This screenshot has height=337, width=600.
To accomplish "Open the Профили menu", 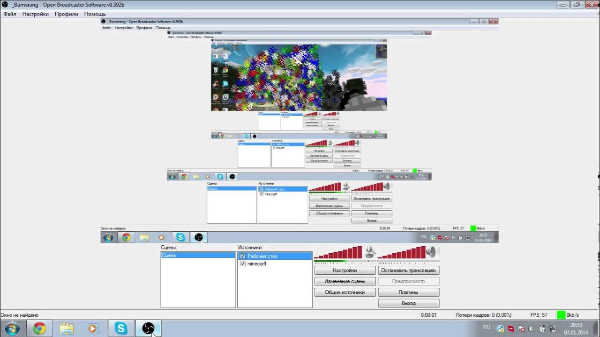I will [67, 14].
